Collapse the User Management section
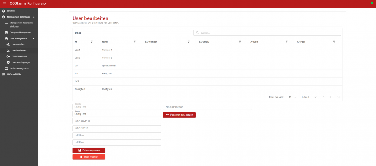 (x=33, y=38)
